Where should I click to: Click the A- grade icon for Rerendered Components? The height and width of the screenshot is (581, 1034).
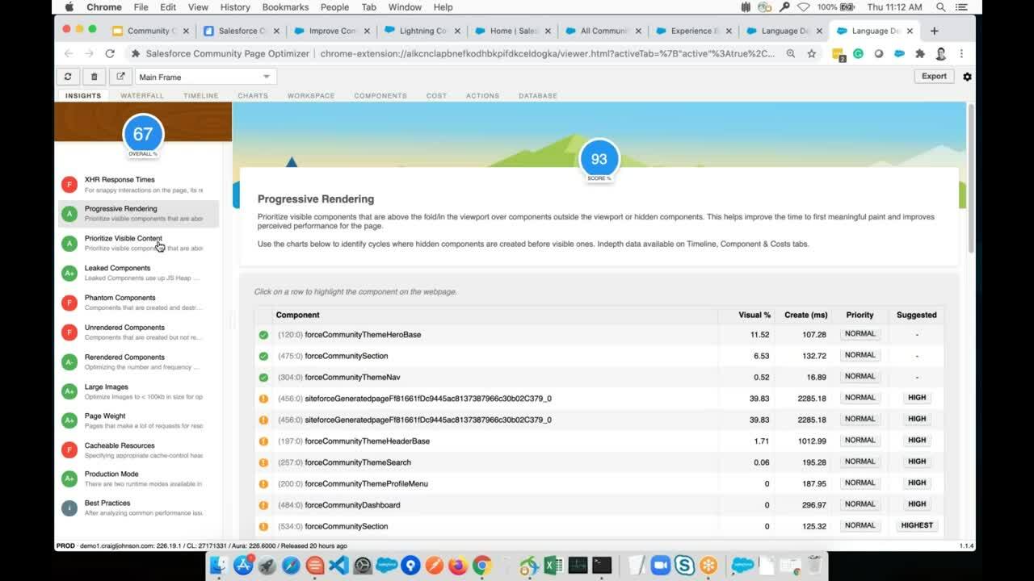[x=69, y=362]
